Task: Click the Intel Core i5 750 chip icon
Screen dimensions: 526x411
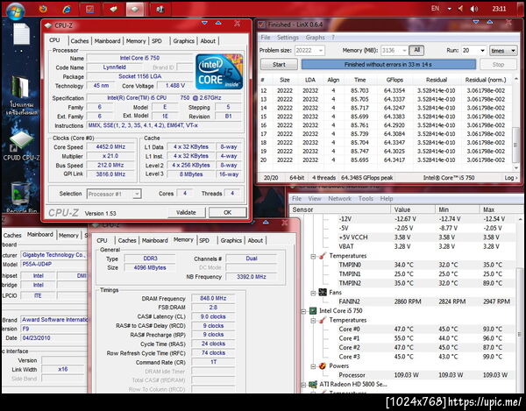Action: point(313,311)
